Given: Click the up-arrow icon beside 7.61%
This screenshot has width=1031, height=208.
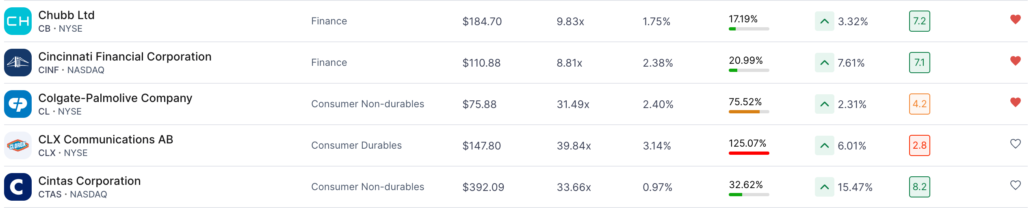Looking at the screenshot, I should pos(825,63).
